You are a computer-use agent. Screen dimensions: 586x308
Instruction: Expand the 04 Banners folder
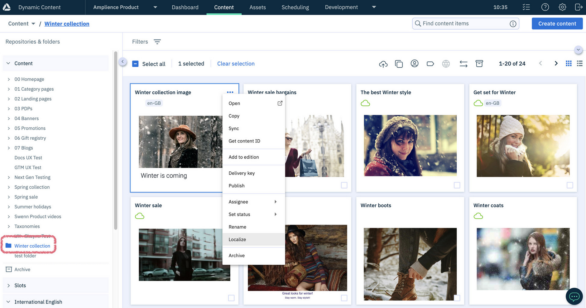9,119
